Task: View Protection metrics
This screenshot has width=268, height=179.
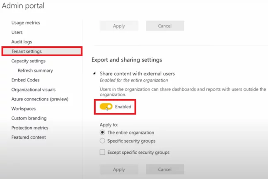Action: pyautogui.click(x=30, y=128)
